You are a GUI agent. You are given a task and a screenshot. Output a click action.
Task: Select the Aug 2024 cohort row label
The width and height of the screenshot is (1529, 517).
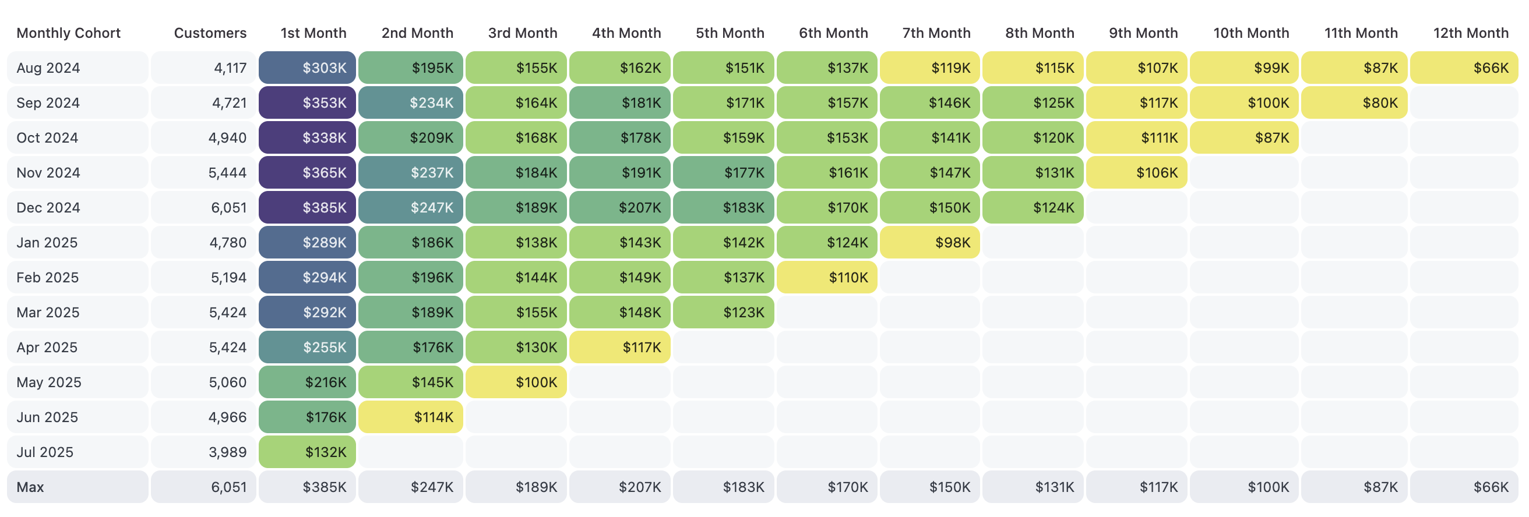48,68
